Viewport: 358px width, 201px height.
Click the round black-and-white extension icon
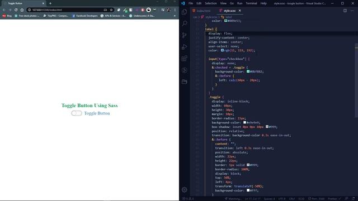point(149,10)
